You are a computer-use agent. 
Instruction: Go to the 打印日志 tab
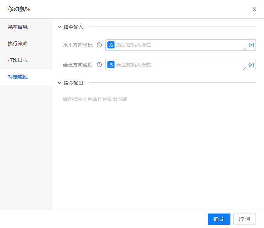18,60
